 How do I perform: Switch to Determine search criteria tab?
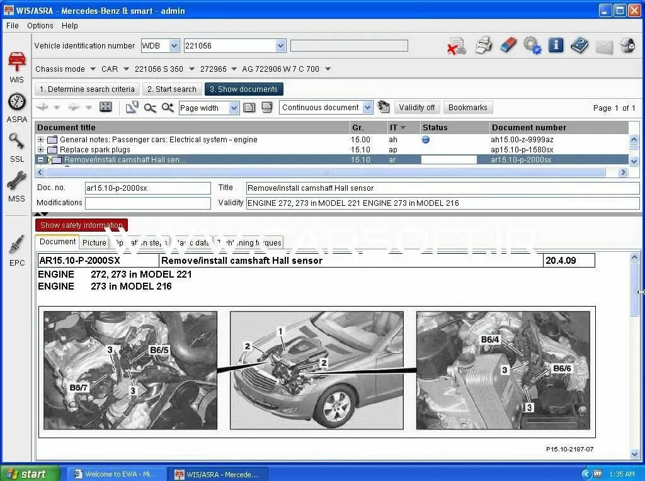pyautogui.click(x=87, y=89)
